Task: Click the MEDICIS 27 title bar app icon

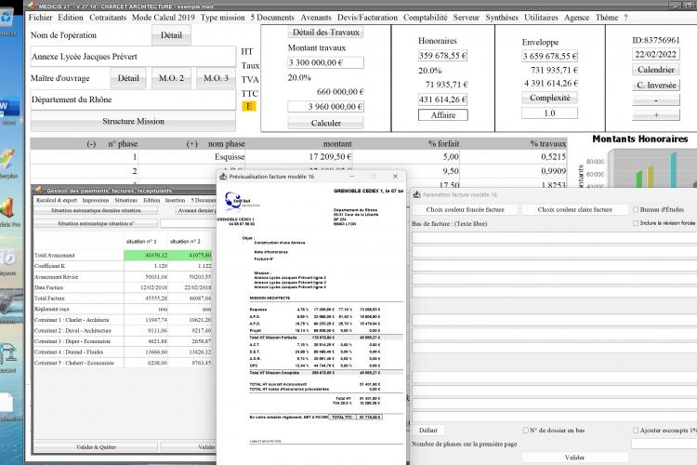Action: [x=31, y=6]
